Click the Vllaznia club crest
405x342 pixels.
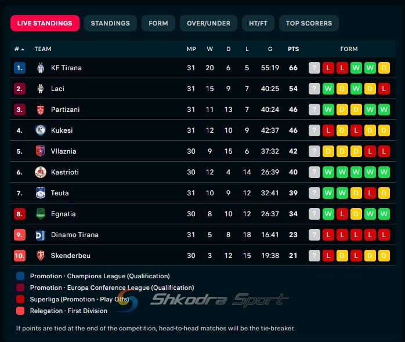pos(41,151)
